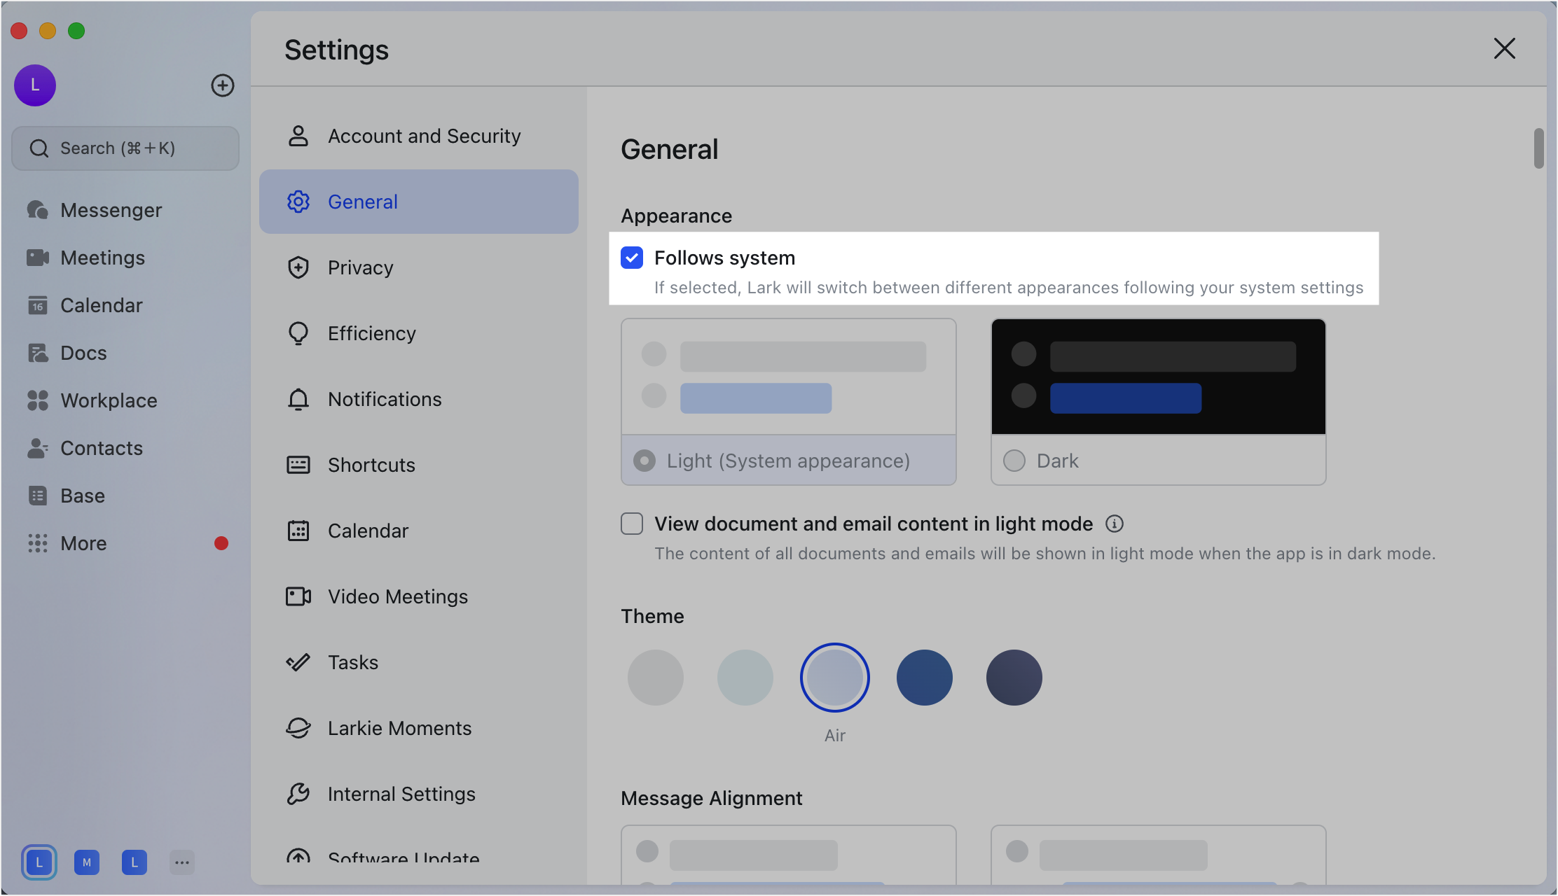Screen dimensions: 1558x896
Task: Click the plus icon beside the avatar
Action: (x=223, y=85)
